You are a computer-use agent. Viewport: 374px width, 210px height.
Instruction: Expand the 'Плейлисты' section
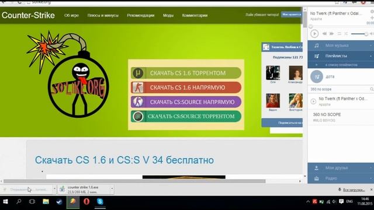341,56
